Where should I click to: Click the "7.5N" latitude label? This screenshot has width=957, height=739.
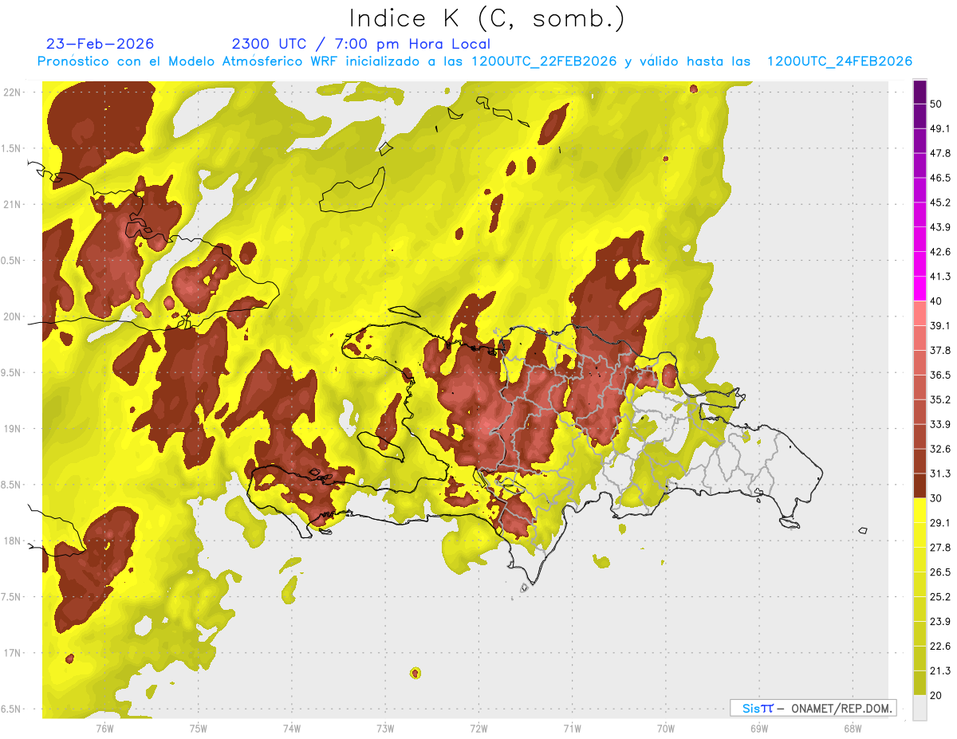tap(11, 597)
